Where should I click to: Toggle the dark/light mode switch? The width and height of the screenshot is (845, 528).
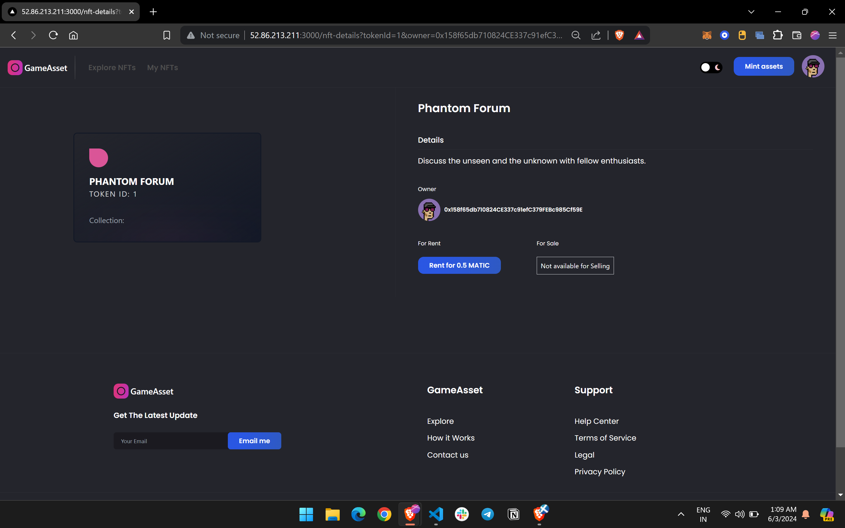(711, 68)
